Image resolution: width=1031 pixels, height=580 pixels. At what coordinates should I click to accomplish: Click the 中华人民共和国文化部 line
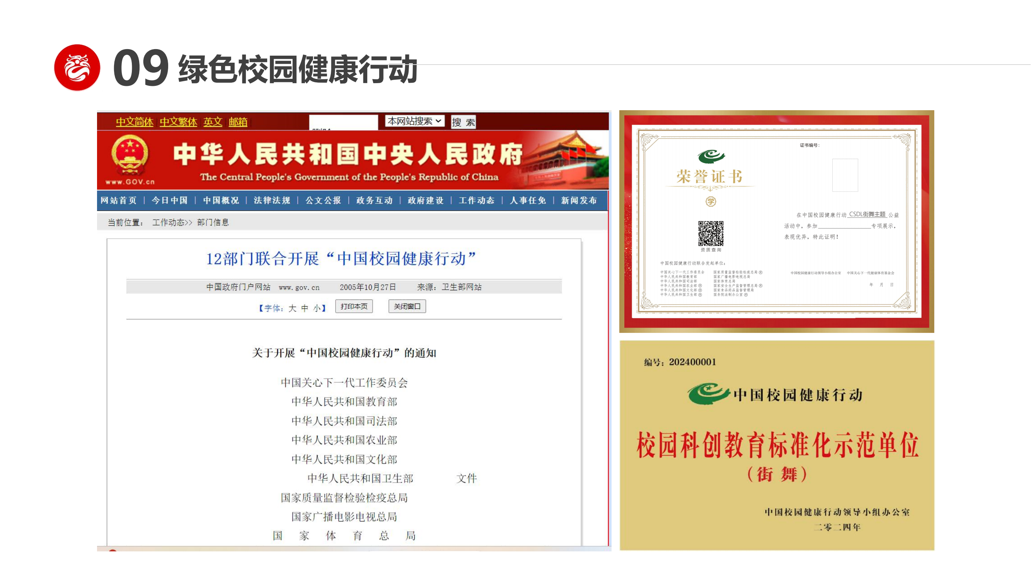tap(344, 459)
